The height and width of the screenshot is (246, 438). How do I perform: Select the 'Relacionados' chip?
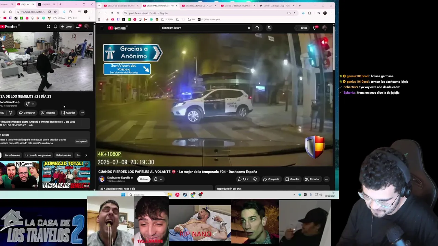(64, 155)
